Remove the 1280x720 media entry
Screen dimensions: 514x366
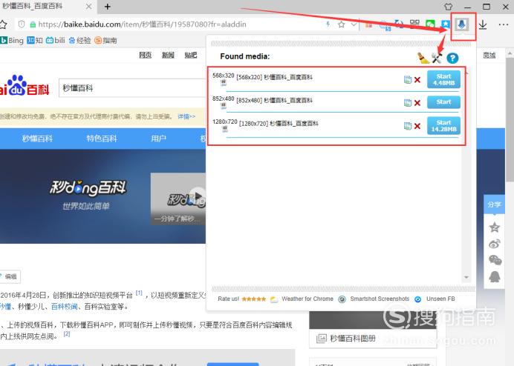[x=417, y=126]
